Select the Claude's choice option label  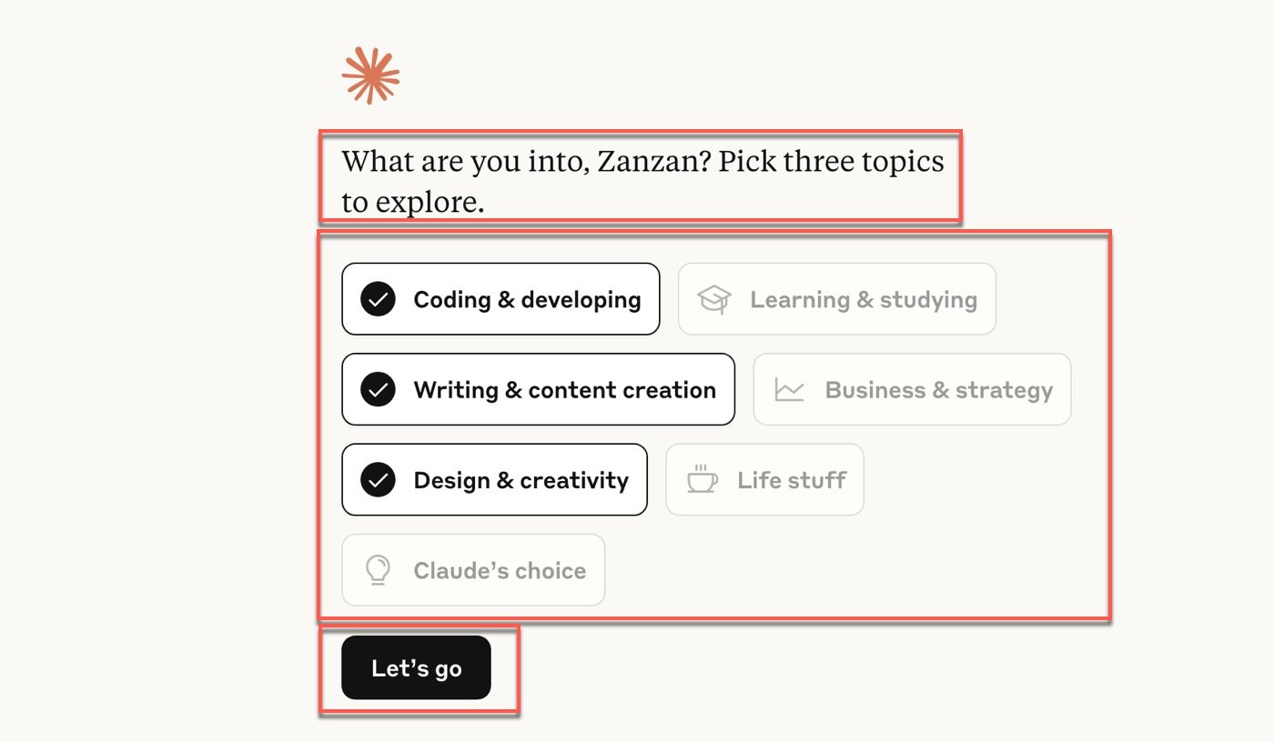(500, 570)
